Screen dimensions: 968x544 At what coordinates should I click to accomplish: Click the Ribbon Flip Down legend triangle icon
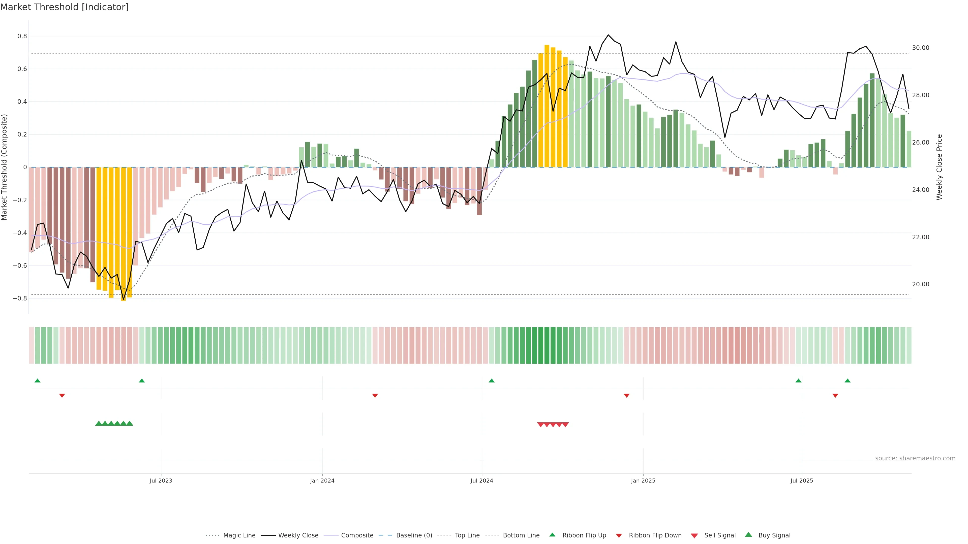pos(619,536)
